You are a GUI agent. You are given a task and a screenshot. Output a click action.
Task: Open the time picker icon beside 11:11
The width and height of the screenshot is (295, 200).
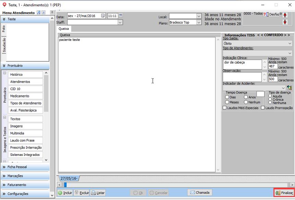pyautogui.click(x=121, y=16)
